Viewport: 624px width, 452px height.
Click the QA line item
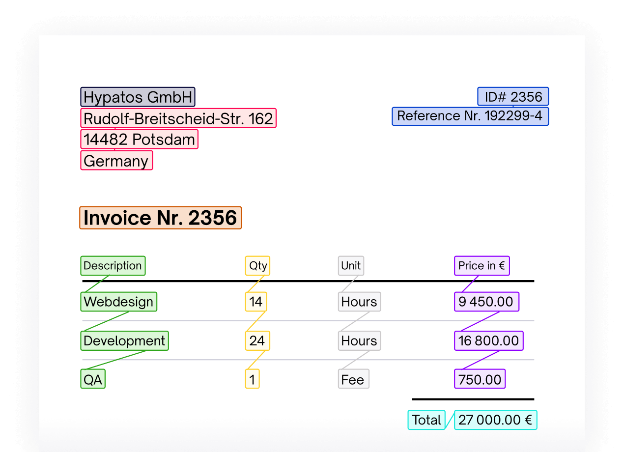point(93,379)
